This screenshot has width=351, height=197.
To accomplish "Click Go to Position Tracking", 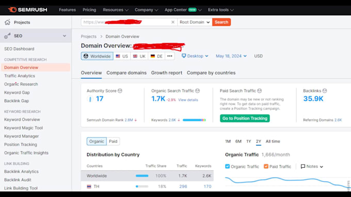I will click(x=245, y=118).
